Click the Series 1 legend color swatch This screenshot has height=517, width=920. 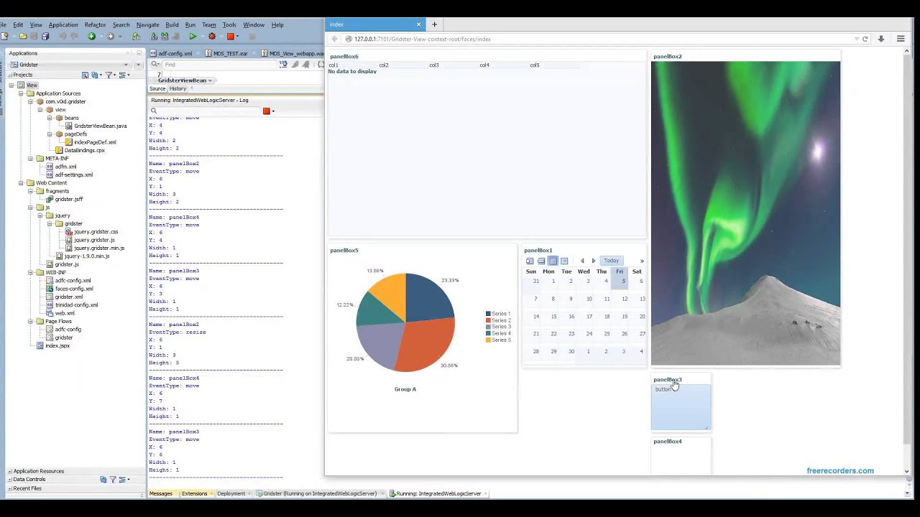pos(488,314)
